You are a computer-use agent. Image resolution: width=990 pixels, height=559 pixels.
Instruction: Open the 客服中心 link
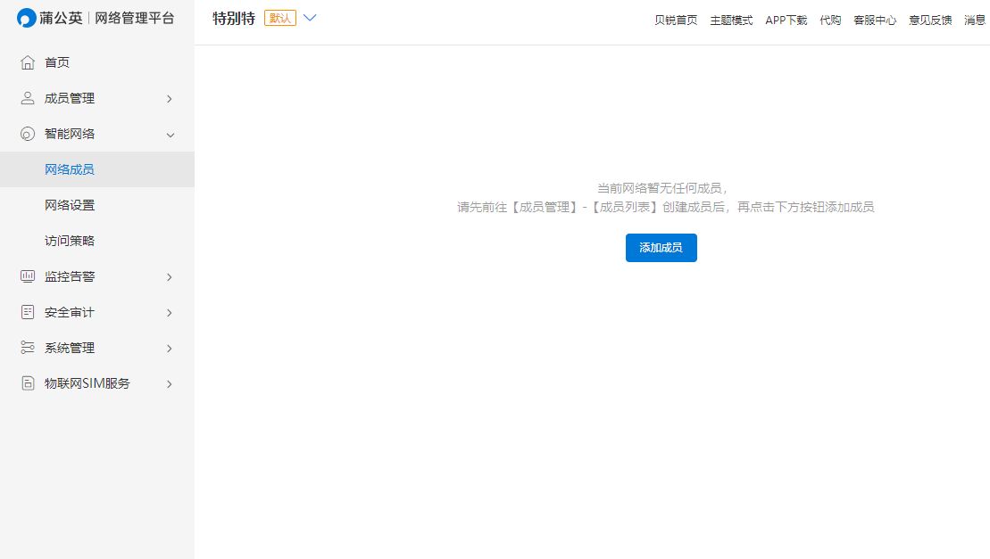pyautogui.click(x=874, y=21)
